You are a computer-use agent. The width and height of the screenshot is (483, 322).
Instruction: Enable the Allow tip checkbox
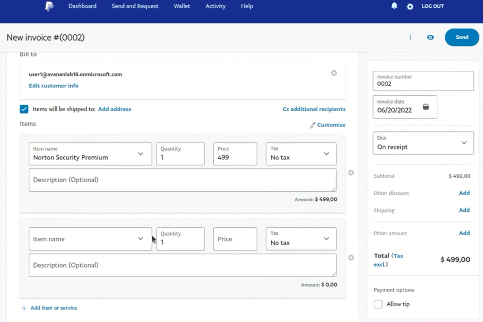tap(378, 304)
